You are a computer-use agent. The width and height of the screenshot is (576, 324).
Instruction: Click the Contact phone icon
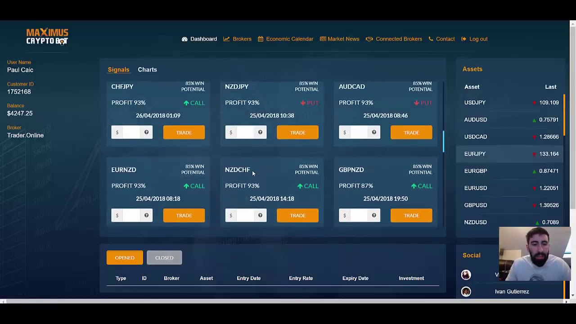(x=431, y=39)
